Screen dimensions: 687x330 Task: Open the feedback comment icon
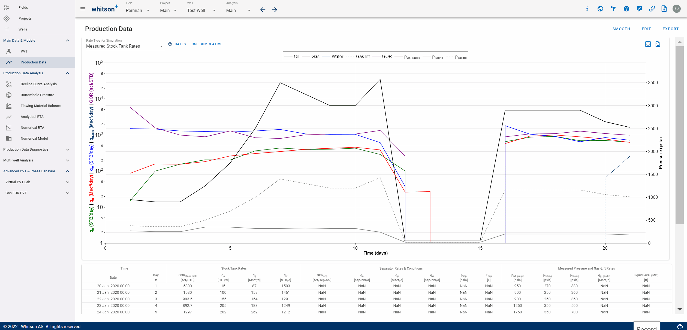click(x=639, y=9)
